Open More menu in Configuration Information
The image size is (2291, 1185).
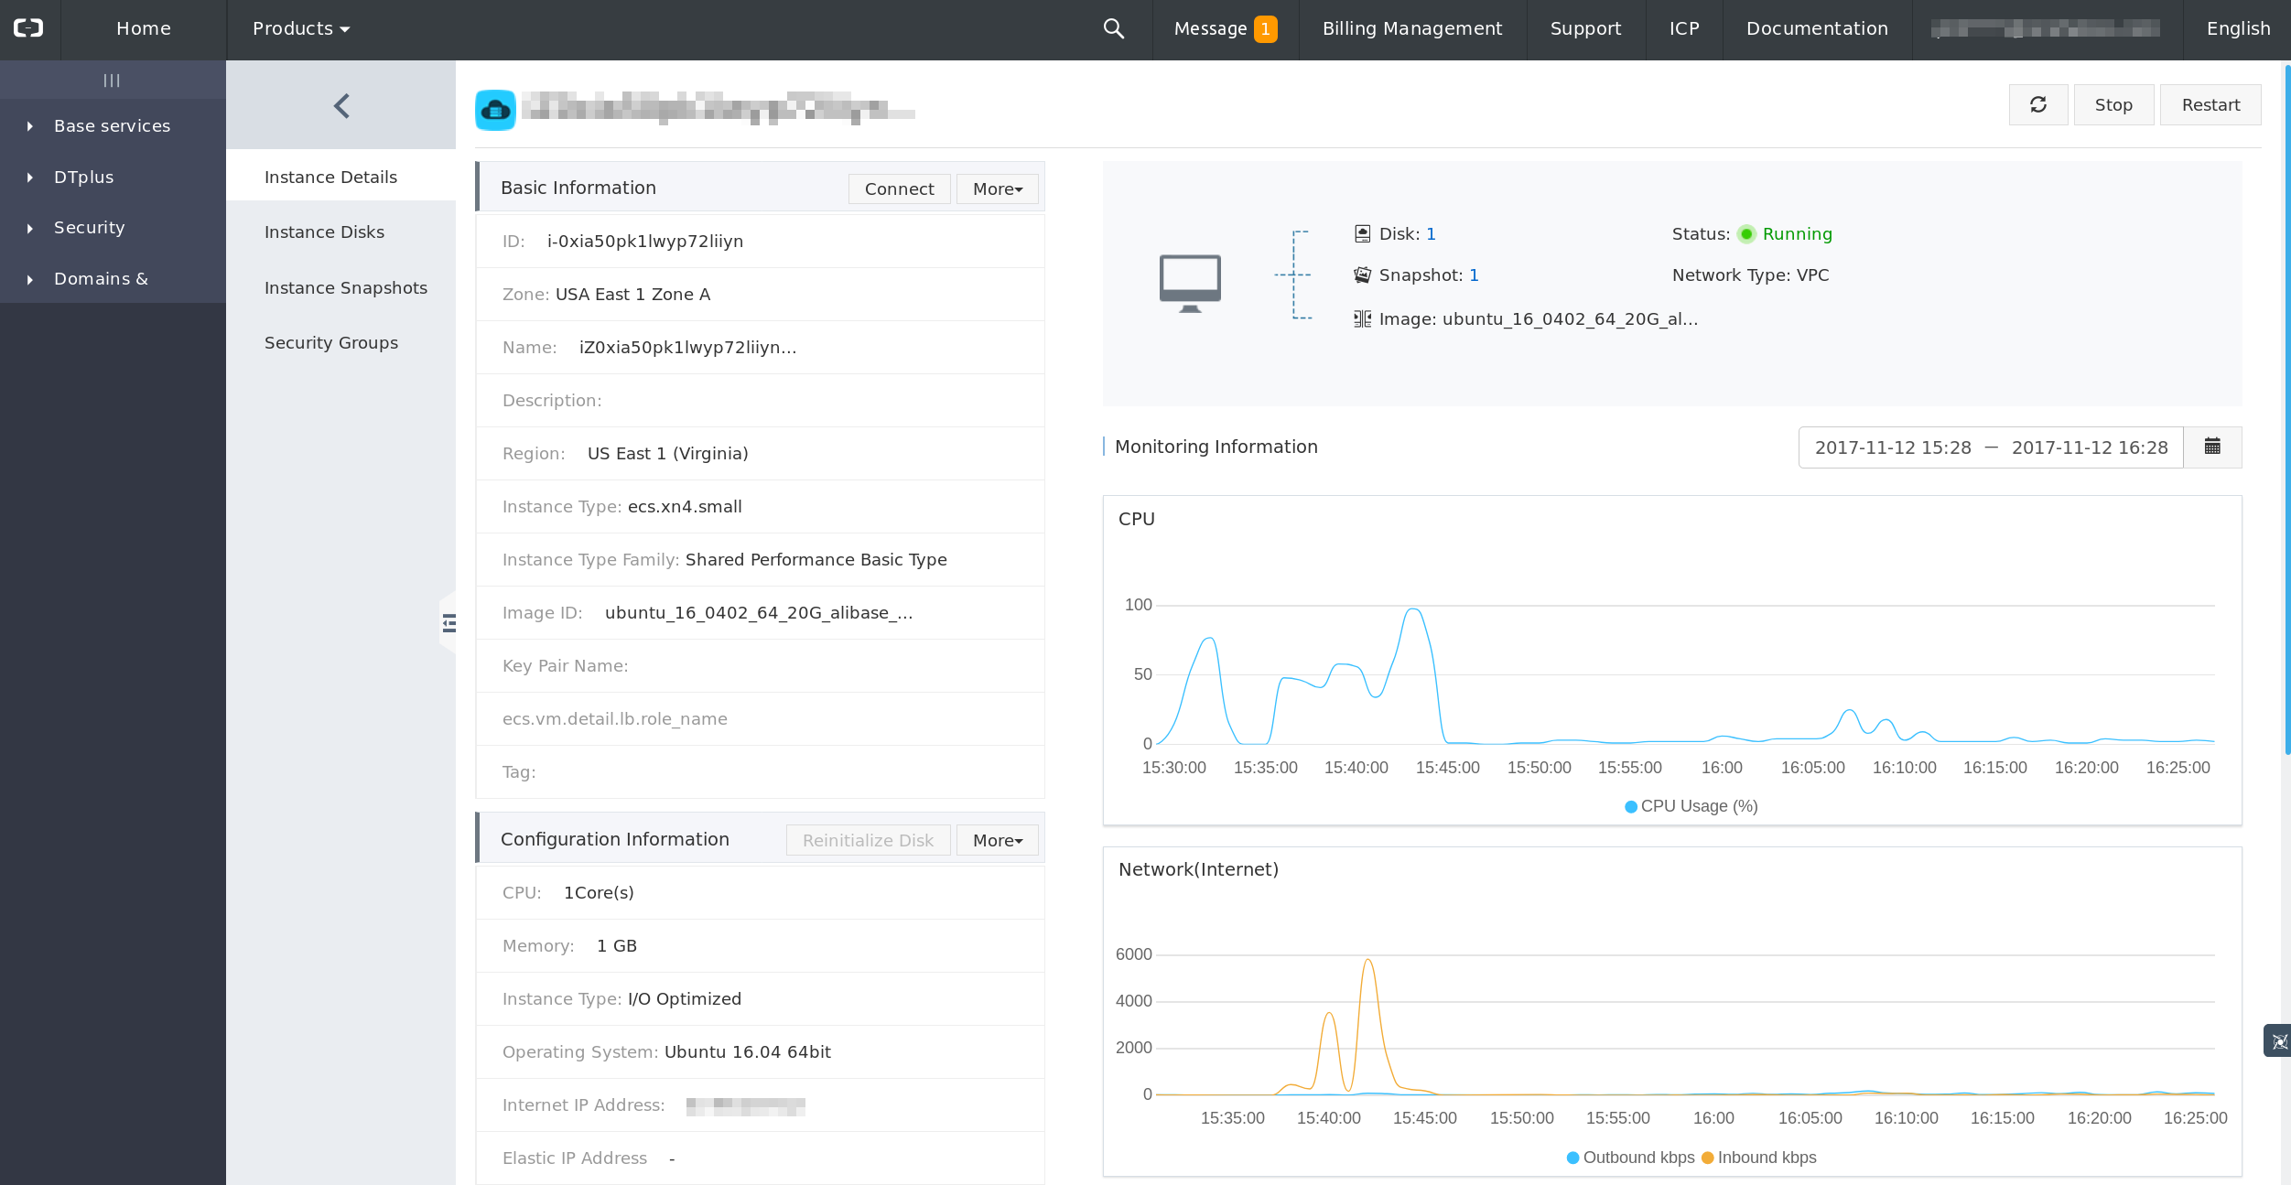click(997, 840)
